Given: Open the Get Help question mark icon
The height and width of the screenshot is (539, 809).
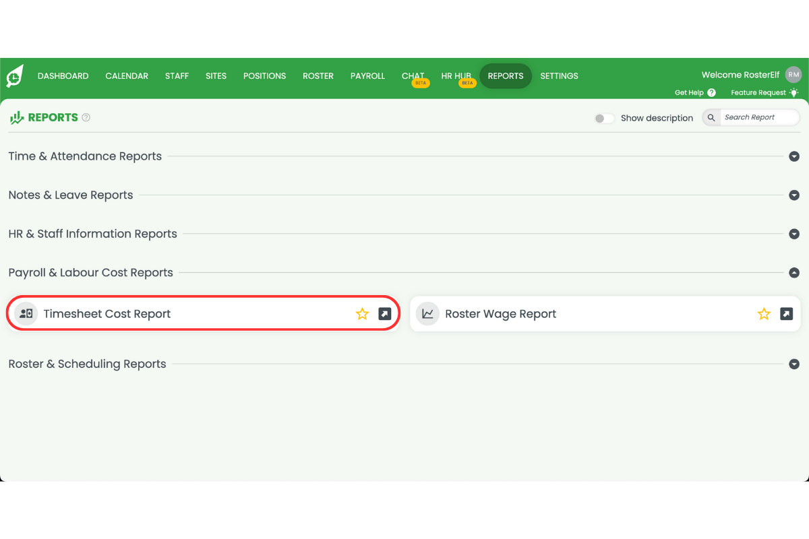Looking at the screenshot, I should tap(712, 92).
